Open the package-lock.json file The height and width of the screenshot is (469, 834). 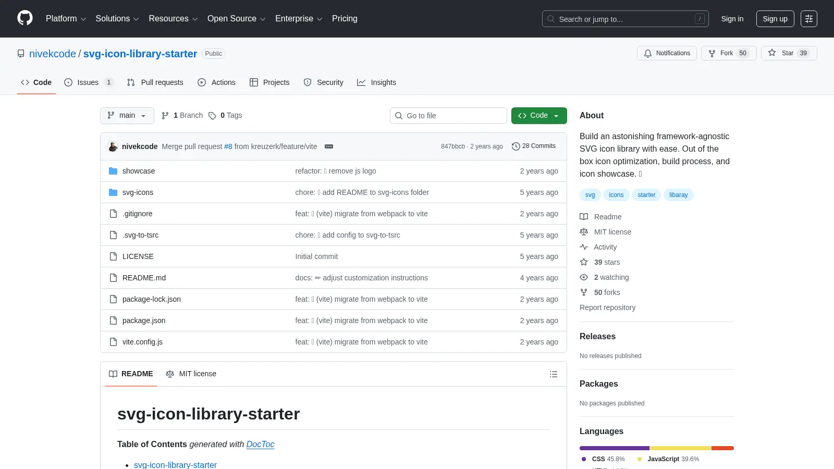[152, 299]
